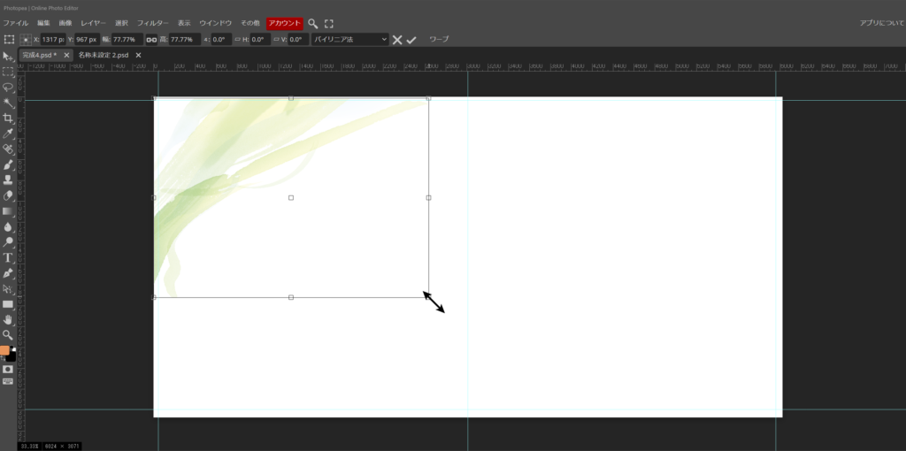This screenshot has width=906, height=451.
Task: Switch to the 名称未設定 2.psd tab
Action: [x=103, y=55]
